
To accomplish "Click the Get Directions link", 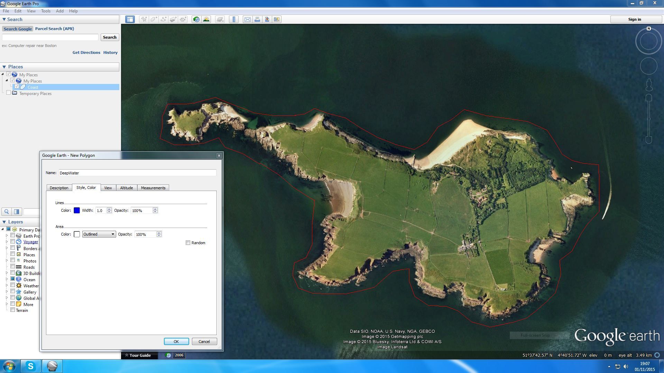I will click(x=86, y=52).
